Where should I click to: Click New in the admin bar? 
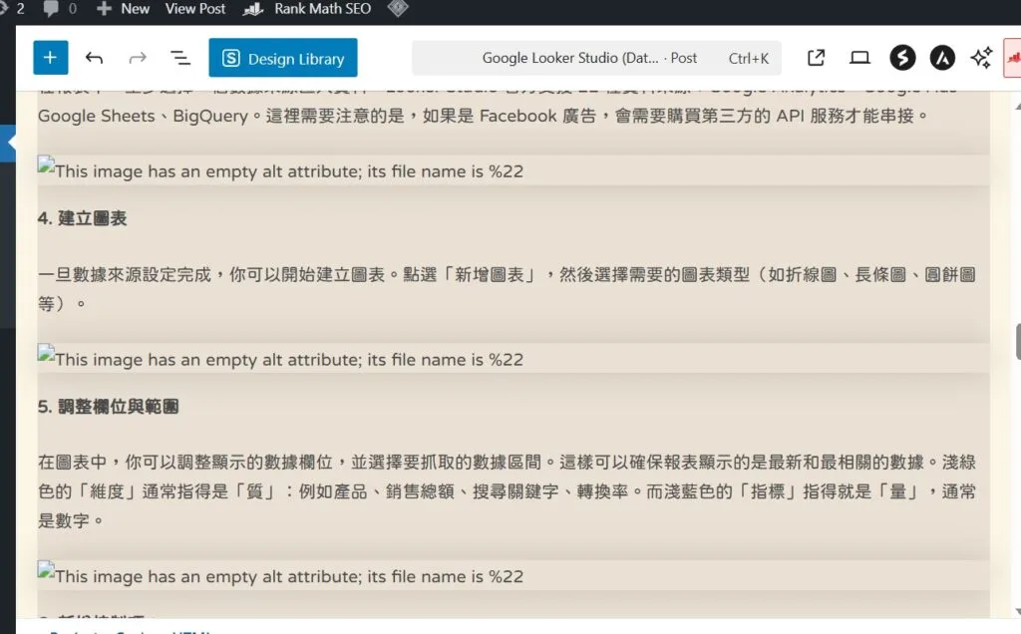coord(135,9)
